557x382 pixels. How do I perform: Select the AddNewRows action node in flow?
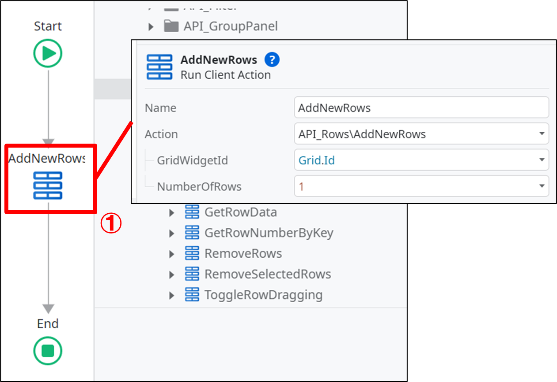48,185
